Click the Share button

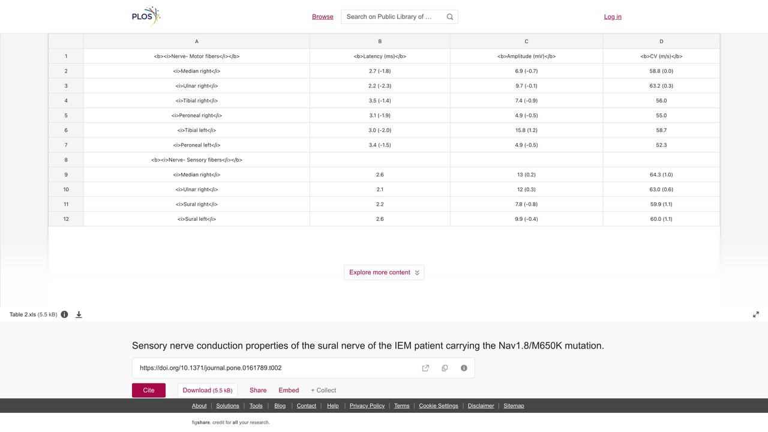[x=258, y=390]
